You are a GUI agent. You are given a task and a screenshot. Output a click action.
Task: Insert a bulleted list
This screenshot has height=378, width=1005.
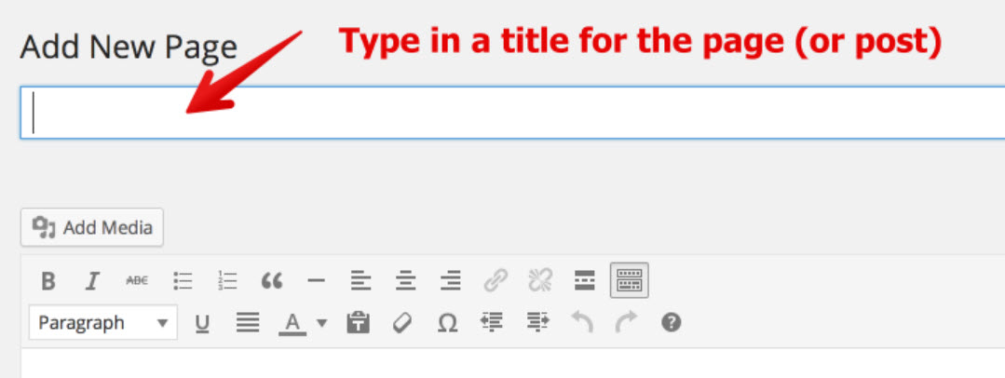183,280
